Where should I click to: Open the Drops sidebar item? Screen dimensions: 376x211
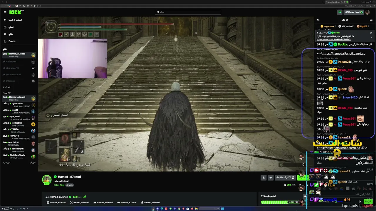10,41
